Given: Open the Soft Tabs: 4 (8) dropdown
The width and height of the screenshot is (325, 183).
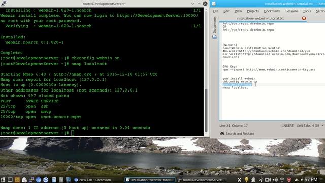Looking at the screenshot, I should tap(310, 126).
